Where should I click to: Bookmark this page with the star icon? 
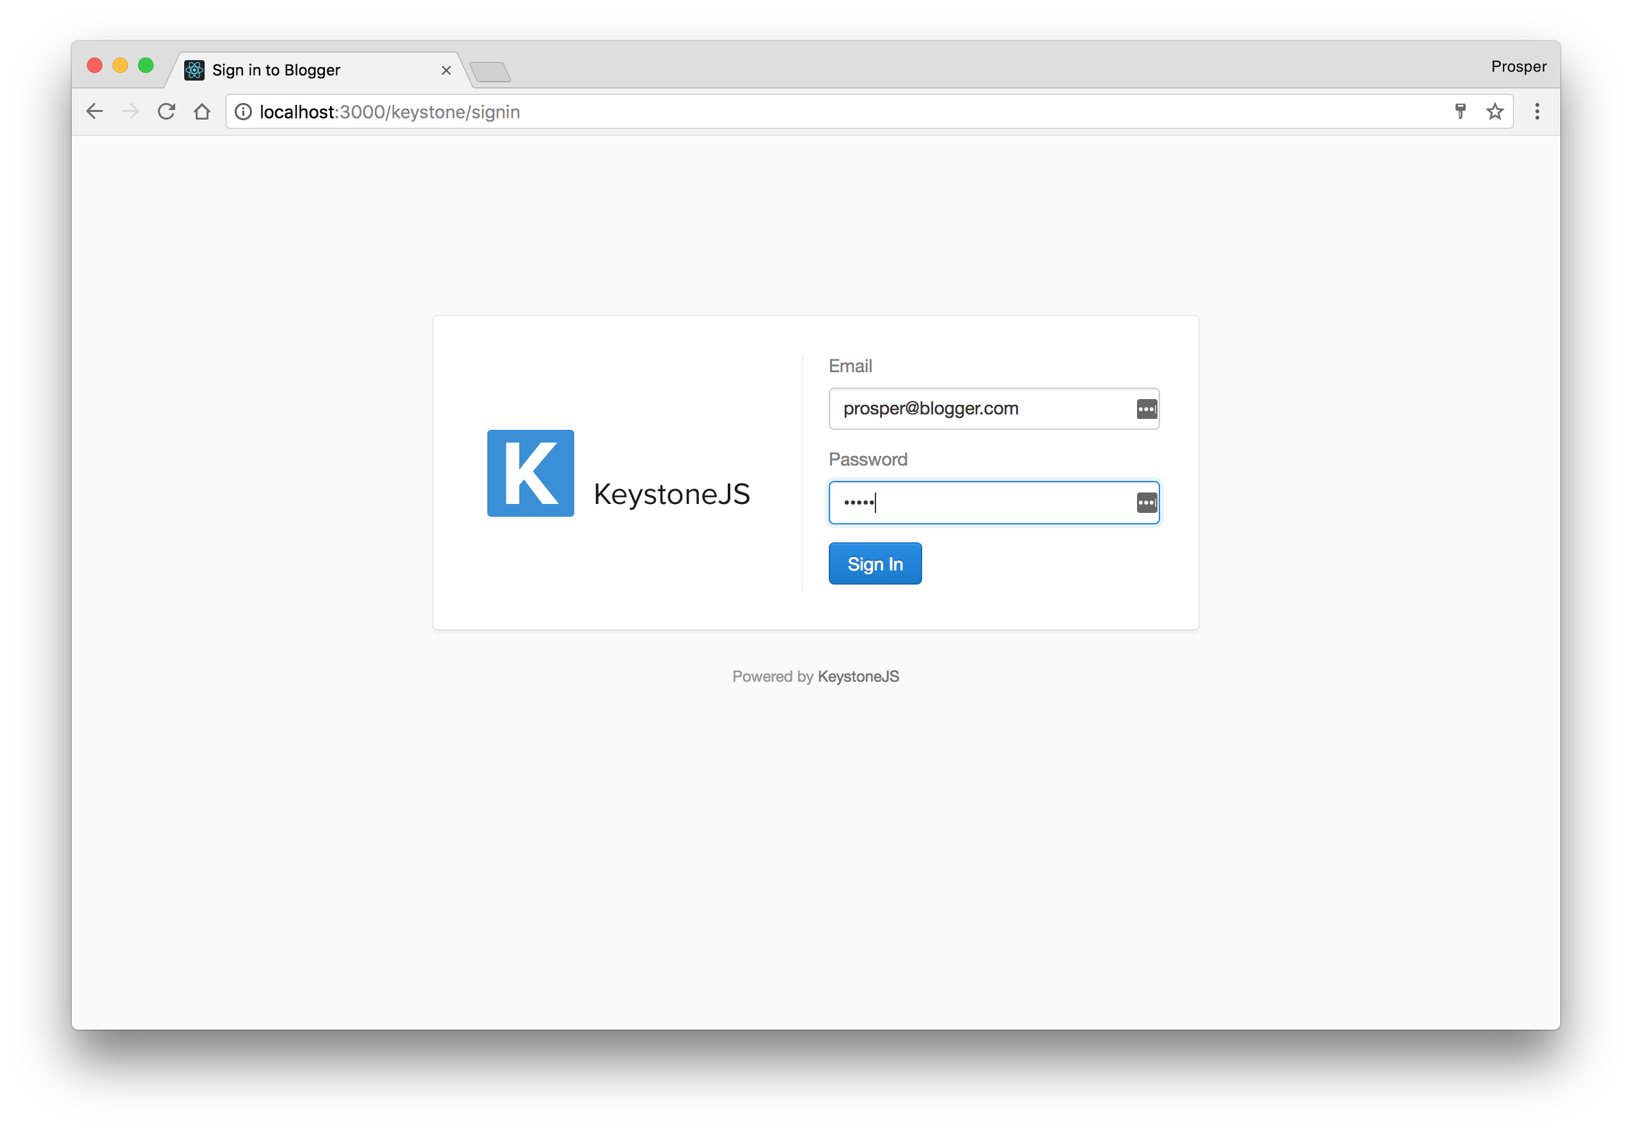tap(1495, 111)
